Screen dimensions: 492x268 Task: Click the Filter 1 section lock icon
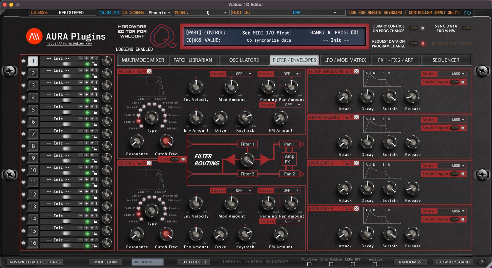138,71
